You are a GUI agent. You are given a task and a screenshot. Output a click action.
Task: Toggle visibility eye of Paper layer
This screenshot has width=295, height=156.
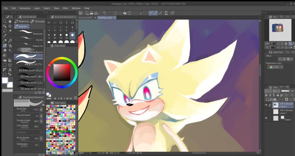click(266, 118)
